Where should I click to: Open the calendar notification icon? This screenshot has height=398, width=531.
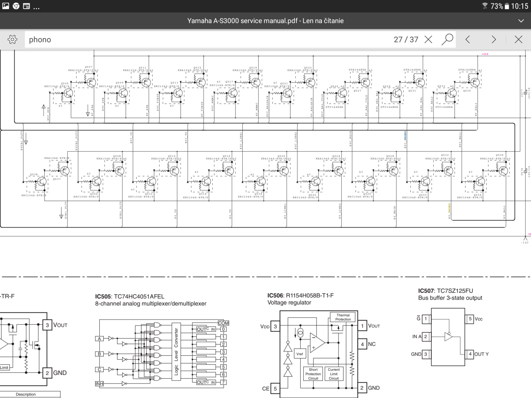coord(27,6)
